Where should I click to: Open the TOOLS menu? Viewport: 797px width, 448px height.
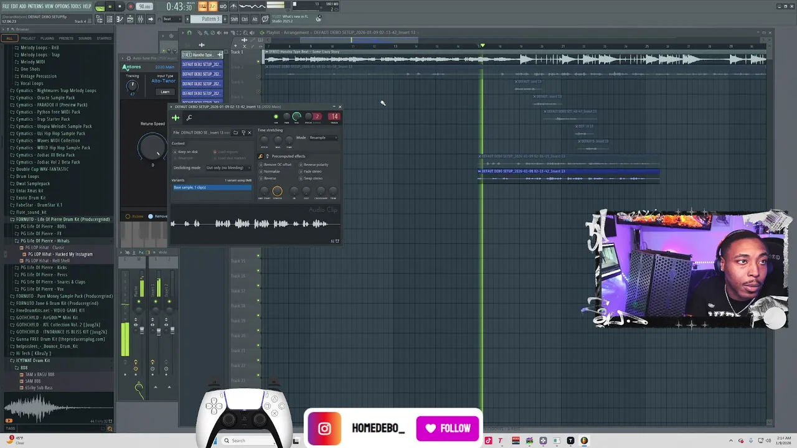point(76,6)
